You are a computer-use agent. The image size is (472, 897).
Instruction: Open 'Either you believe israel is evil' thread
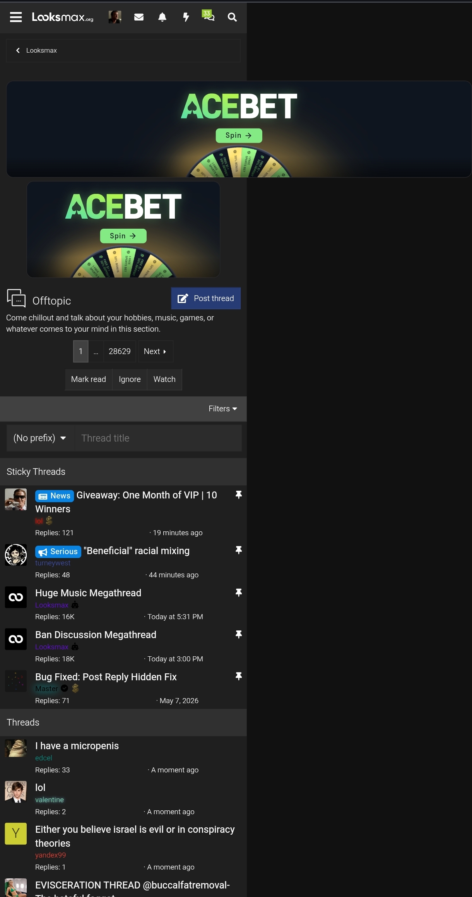click(x=135, y=836)
